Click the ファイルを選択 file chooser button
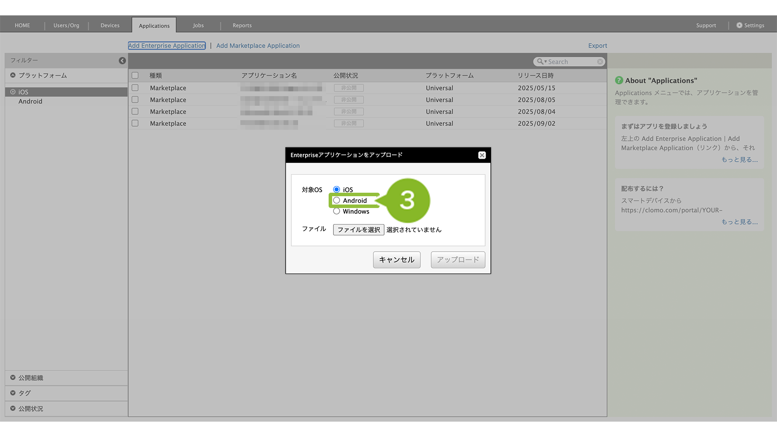 pyautogui.click(x=358, y=230)
